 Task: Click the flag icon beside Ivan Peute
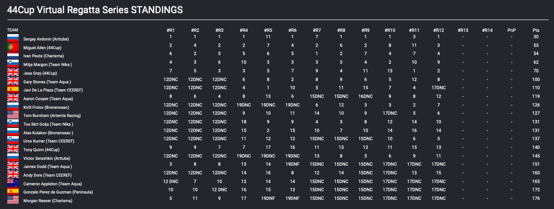tap(13, 56)
